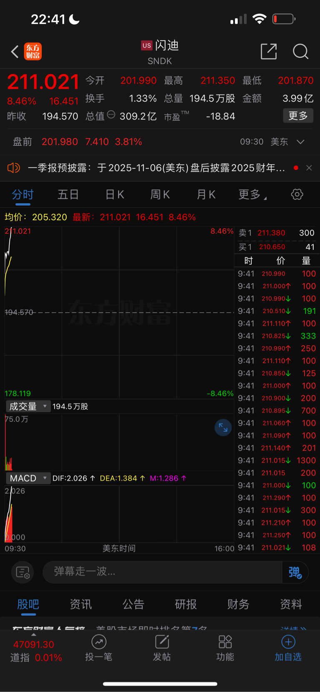Viewport: 320px width, 692px height.
Task: Expand the 盘前 pre-market chevron
Action: point(300,142)
